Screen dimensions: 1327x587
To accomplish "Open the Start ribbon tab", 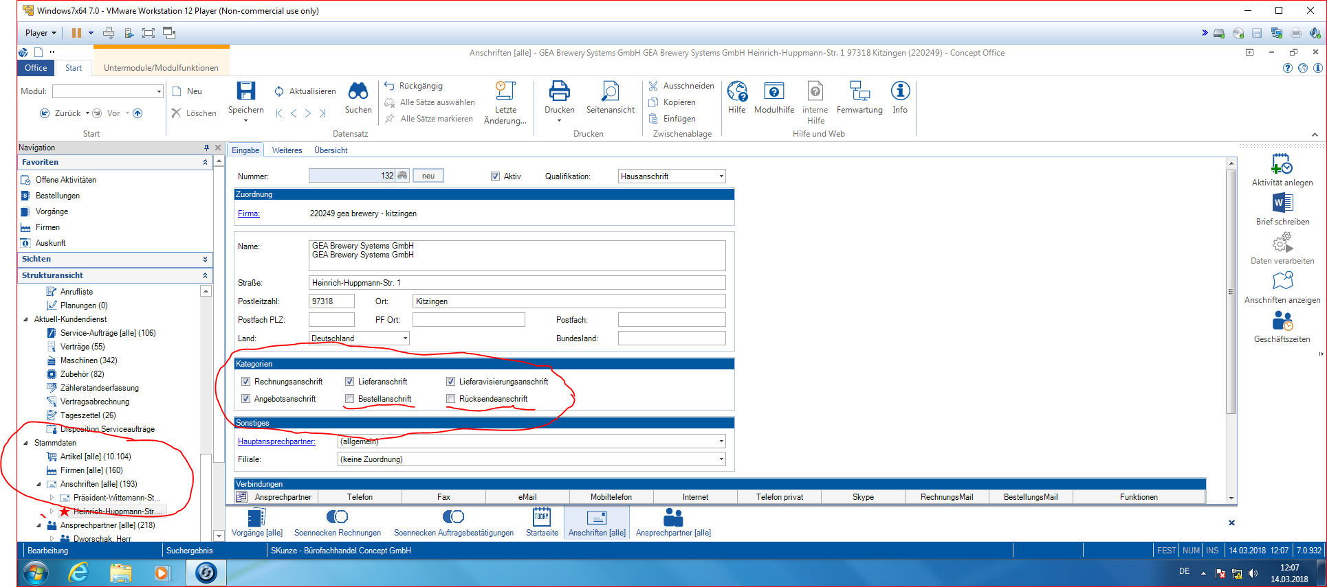I will [74, 68].
